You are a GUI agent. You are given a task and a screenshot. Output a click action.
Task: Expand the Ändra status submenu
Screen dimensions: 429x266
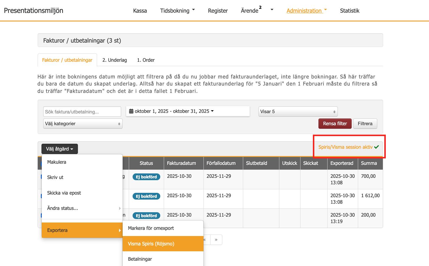click(82, 208)
